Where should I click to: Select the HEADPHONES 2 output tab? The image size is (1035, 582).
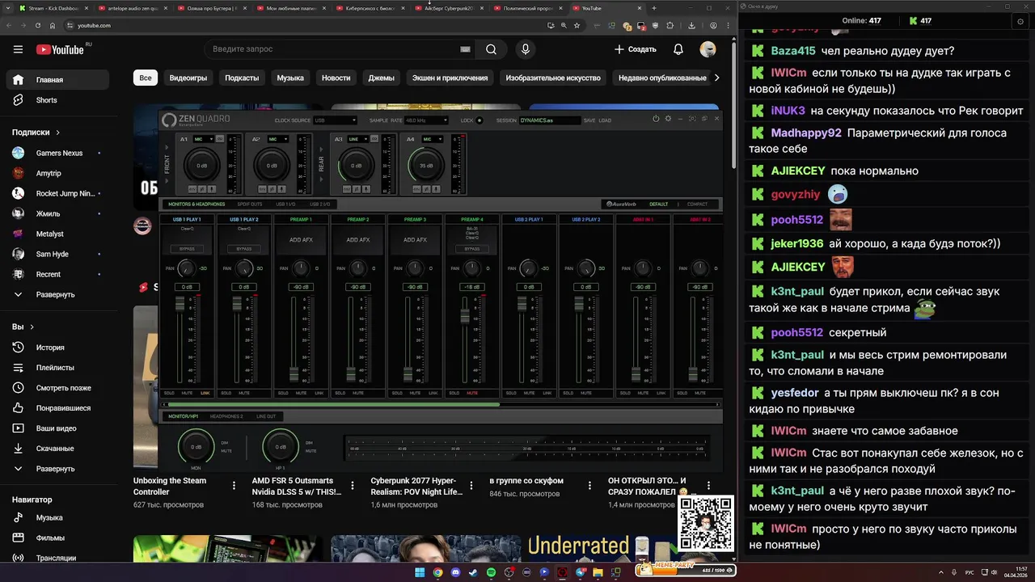(x=226, y=416)
